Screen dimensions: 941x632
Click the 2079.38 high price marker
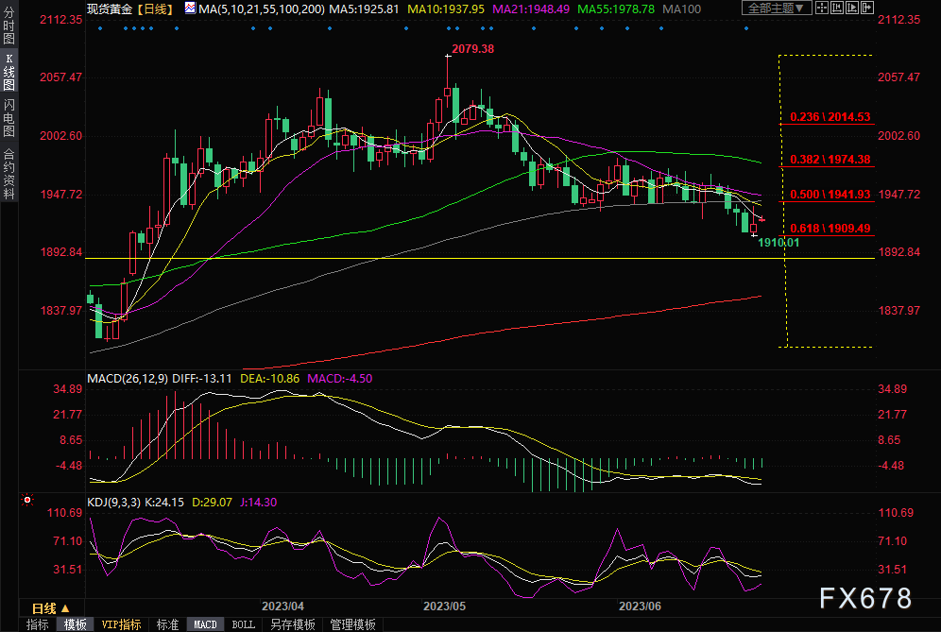pos(473,49)
